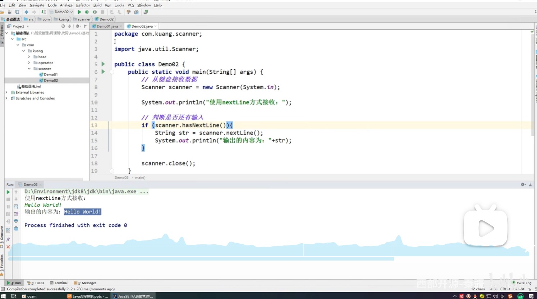Open the Demo02 run configuration dropdown
This screenshot has width=537, height=299.
(x=61, y=12)
